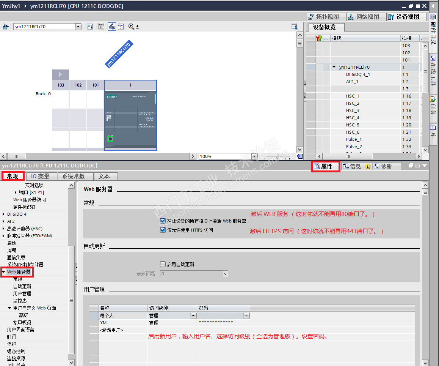Select the 常规 properties tab

pos(13,176)
